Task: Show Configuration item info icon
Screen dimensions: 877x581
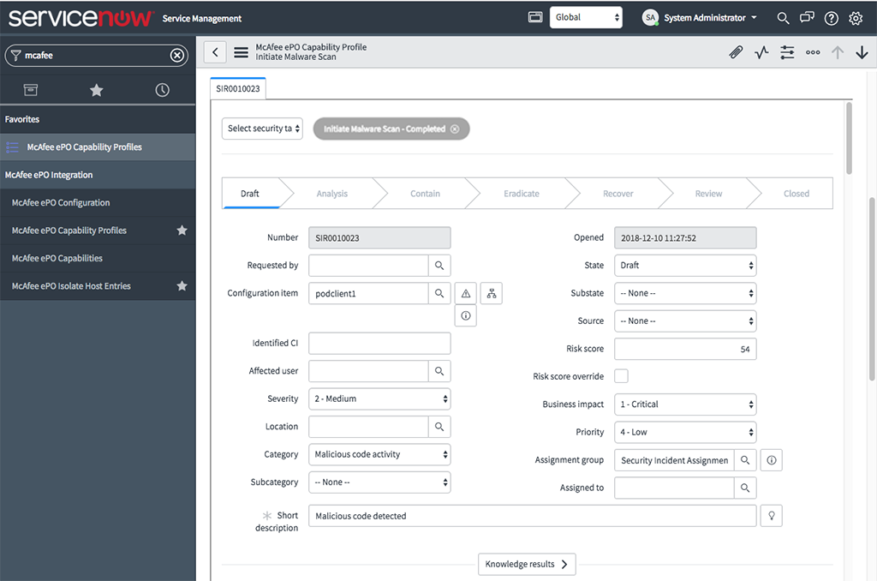Action: tap(466, 315)
